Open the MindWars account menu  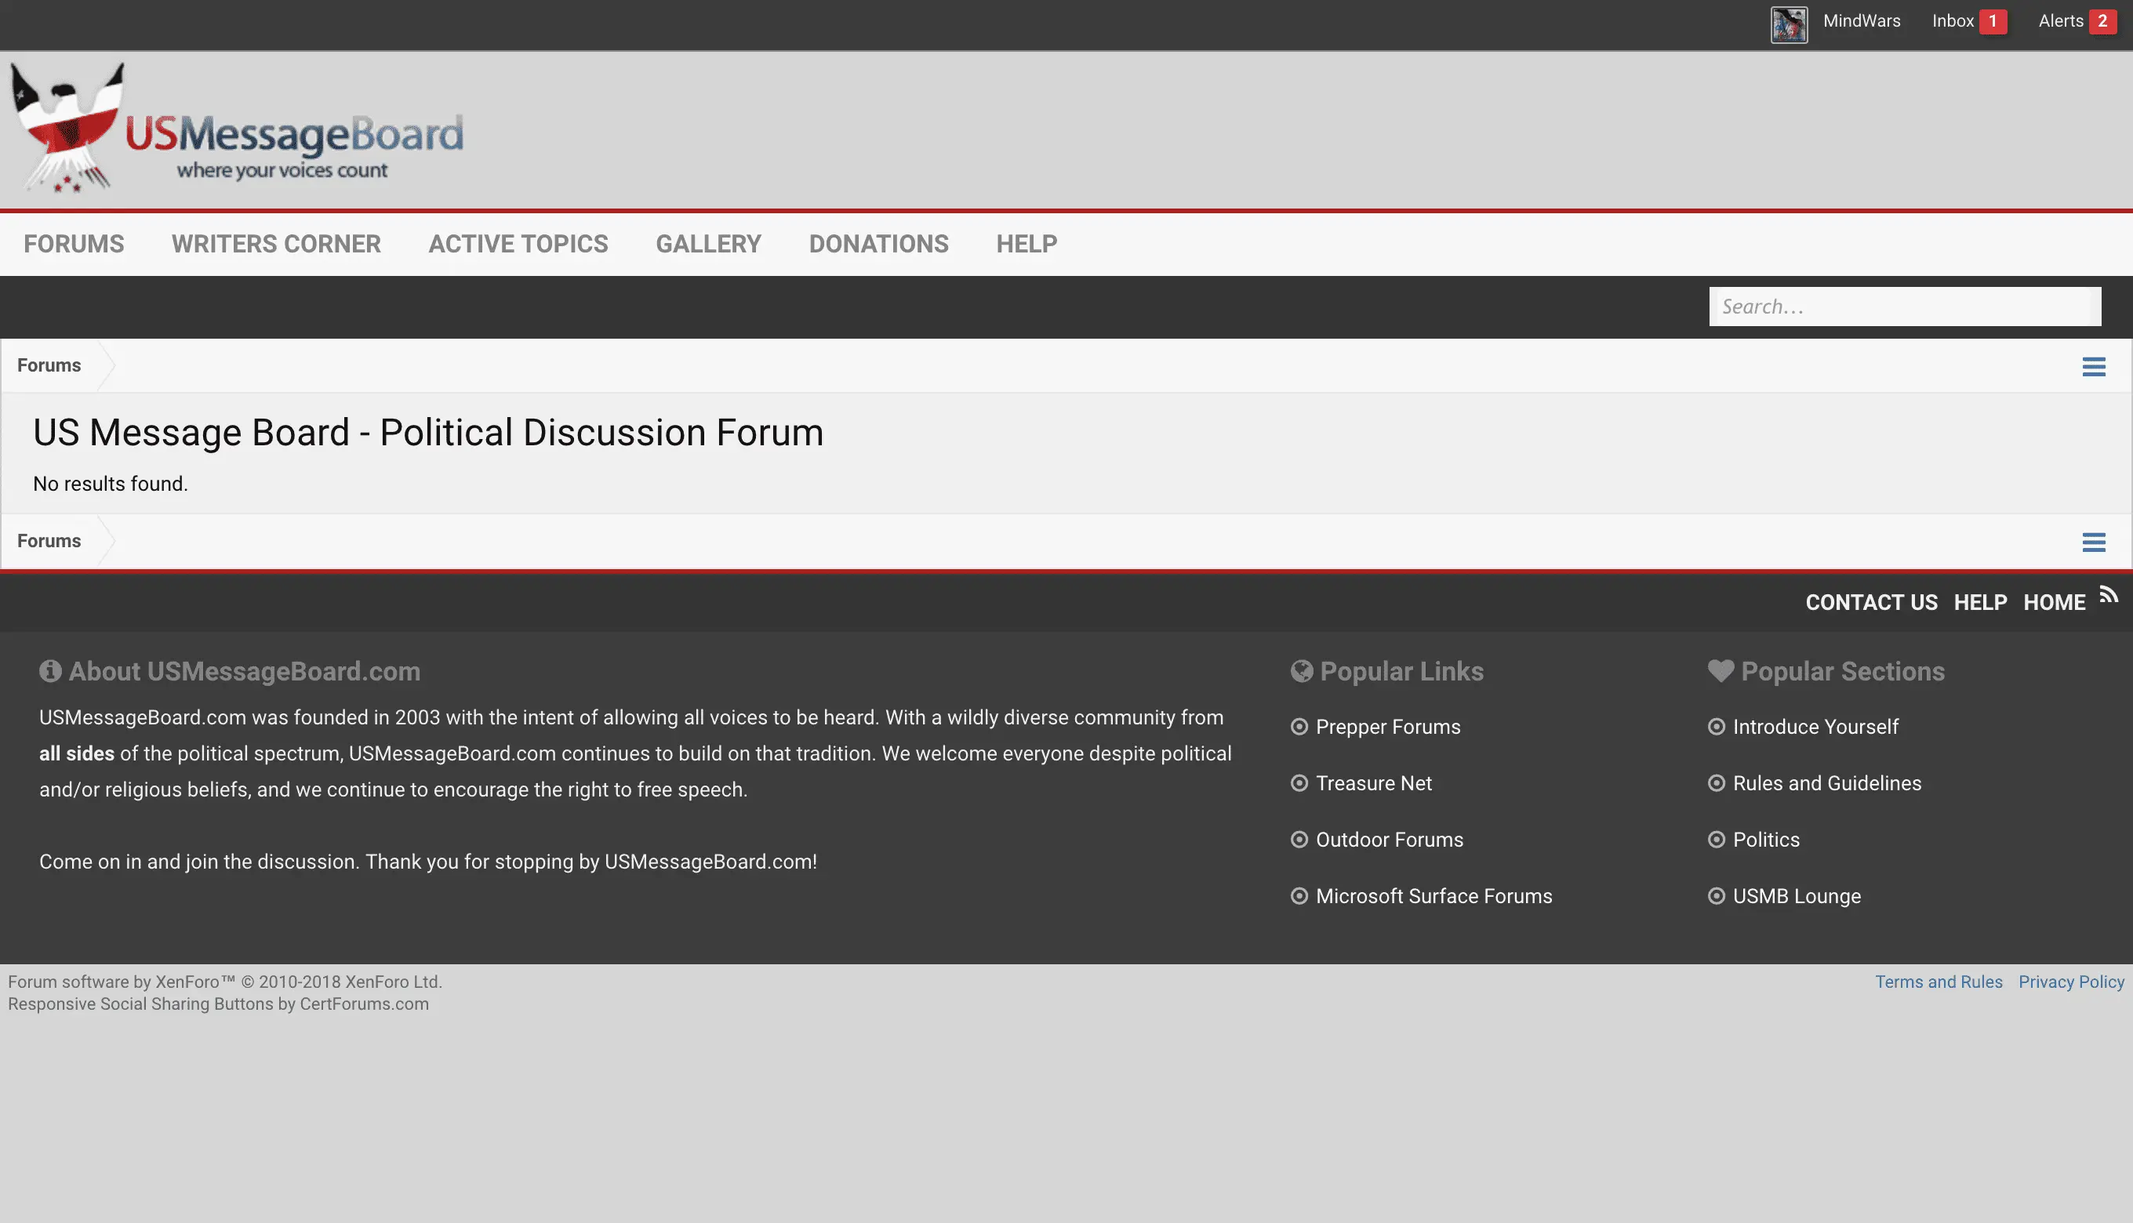coord(1861,21)
